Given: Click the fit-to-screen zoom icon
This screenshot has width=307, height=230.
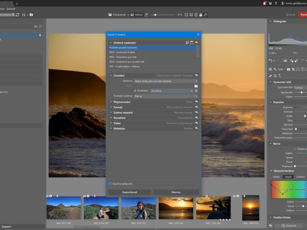Looking at the screenshot, I should tap(191, 15).
